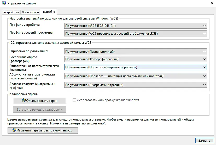Click the shield icon on Откалибровать экран
216x145 pixels.
point(24,100)
